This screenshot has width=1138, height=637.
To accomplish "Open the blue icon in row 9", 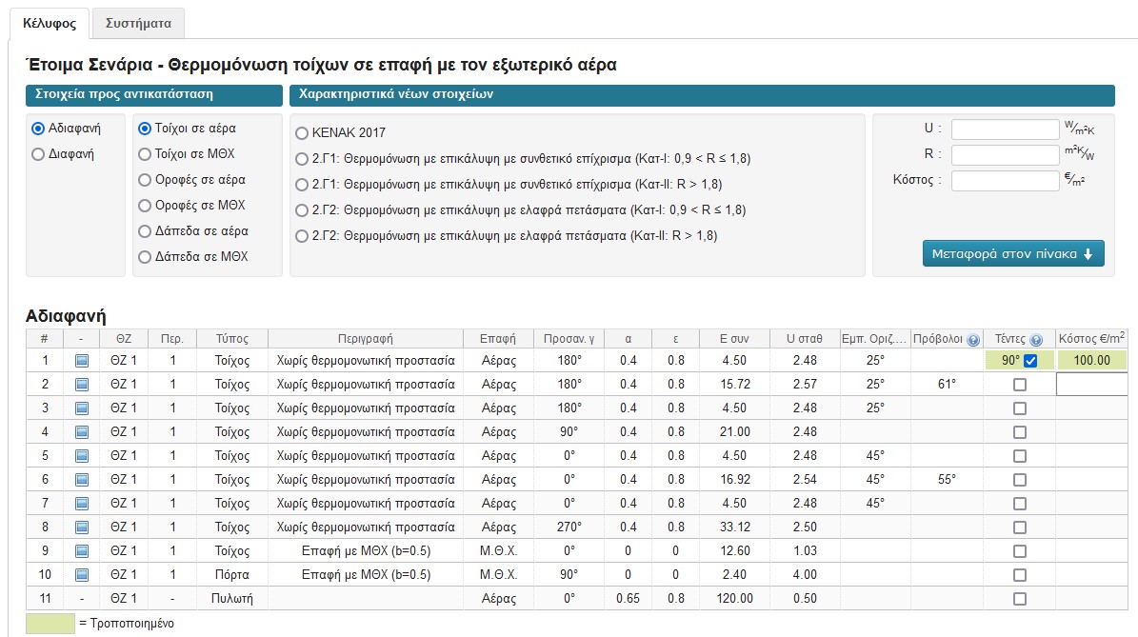I will coord(82,550).
